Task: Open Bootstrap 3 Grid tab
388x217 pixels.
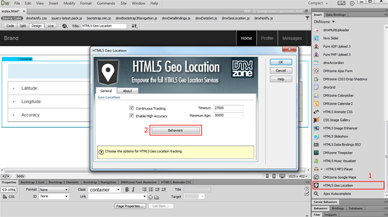Action: pos(32,183)
